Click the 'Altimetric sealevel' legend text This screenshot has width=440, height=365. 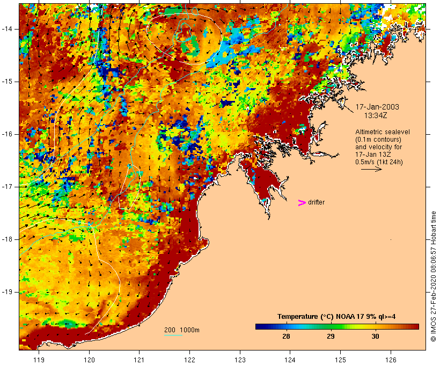tap(383, 132)
